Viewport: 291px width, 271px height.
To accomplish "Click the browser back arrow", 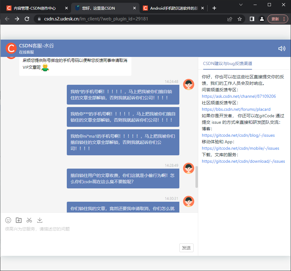I will click(7, 19).
